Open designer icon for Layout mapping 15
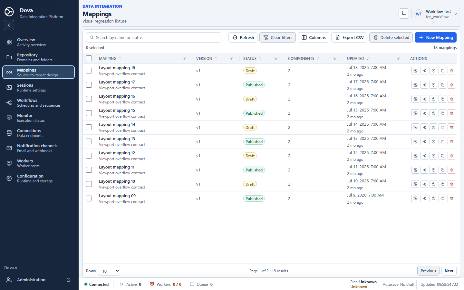Screen dimensions: 464x290 [416, 113]
